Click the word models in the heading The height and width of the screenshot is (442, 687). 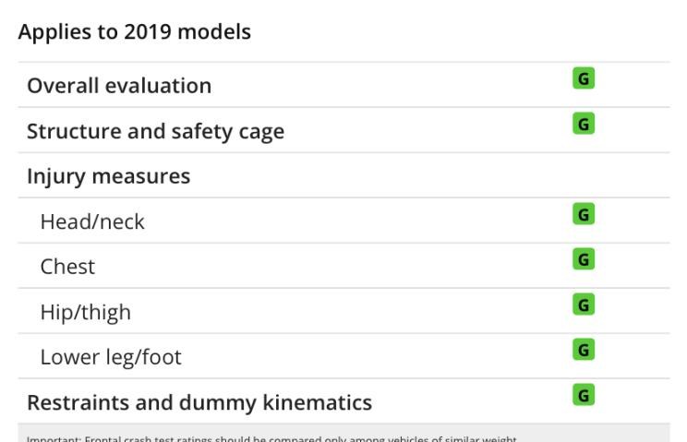point(214,31)
